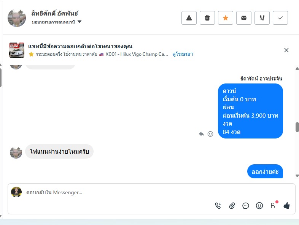Click the chat scrollbar down arrow
This screenshot has height=225, width=299.
click(x=297, y=176)
